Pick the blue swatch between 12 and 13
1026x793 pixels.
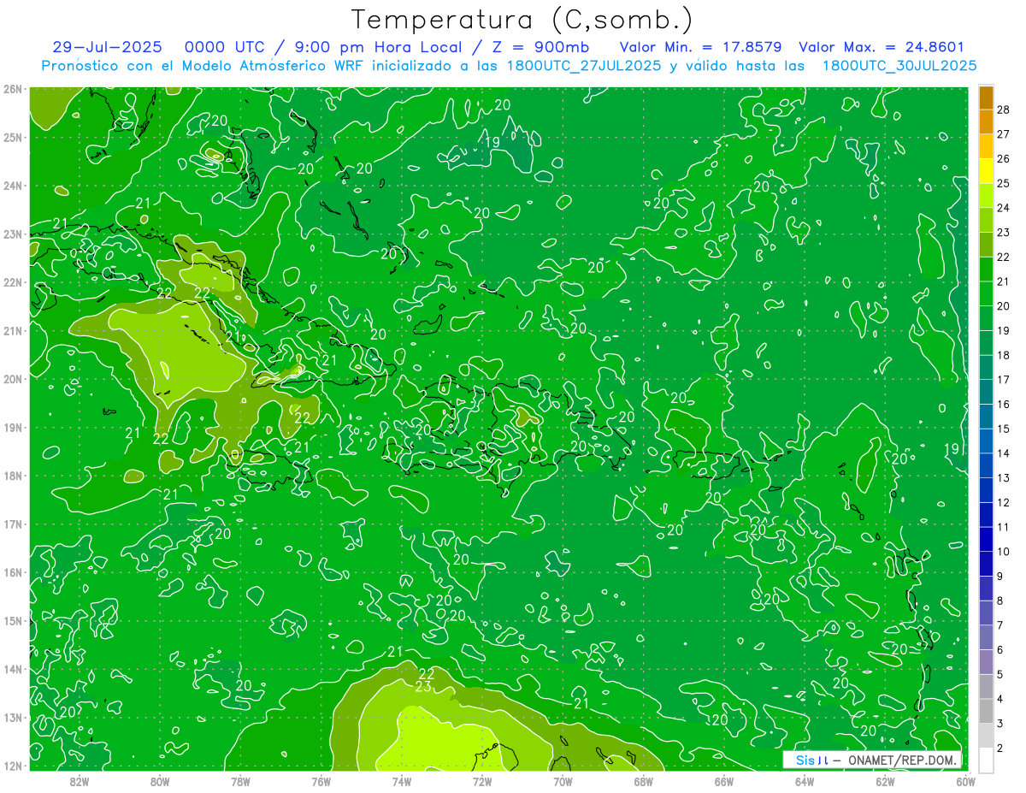(x=985, y=491)
